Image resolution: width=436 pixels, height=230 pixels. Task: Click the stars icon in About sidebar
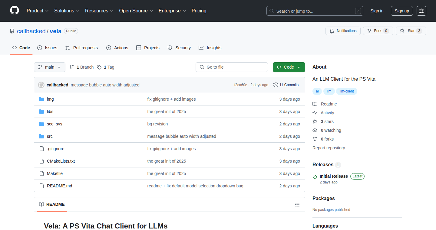[315, 121]
